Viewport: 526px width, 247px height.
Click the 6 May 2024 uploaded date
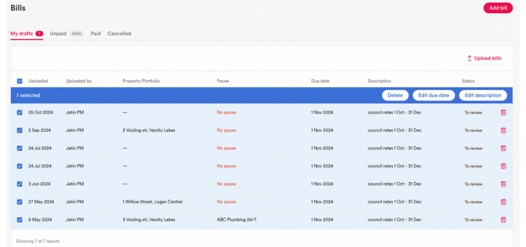click(40, 220)
